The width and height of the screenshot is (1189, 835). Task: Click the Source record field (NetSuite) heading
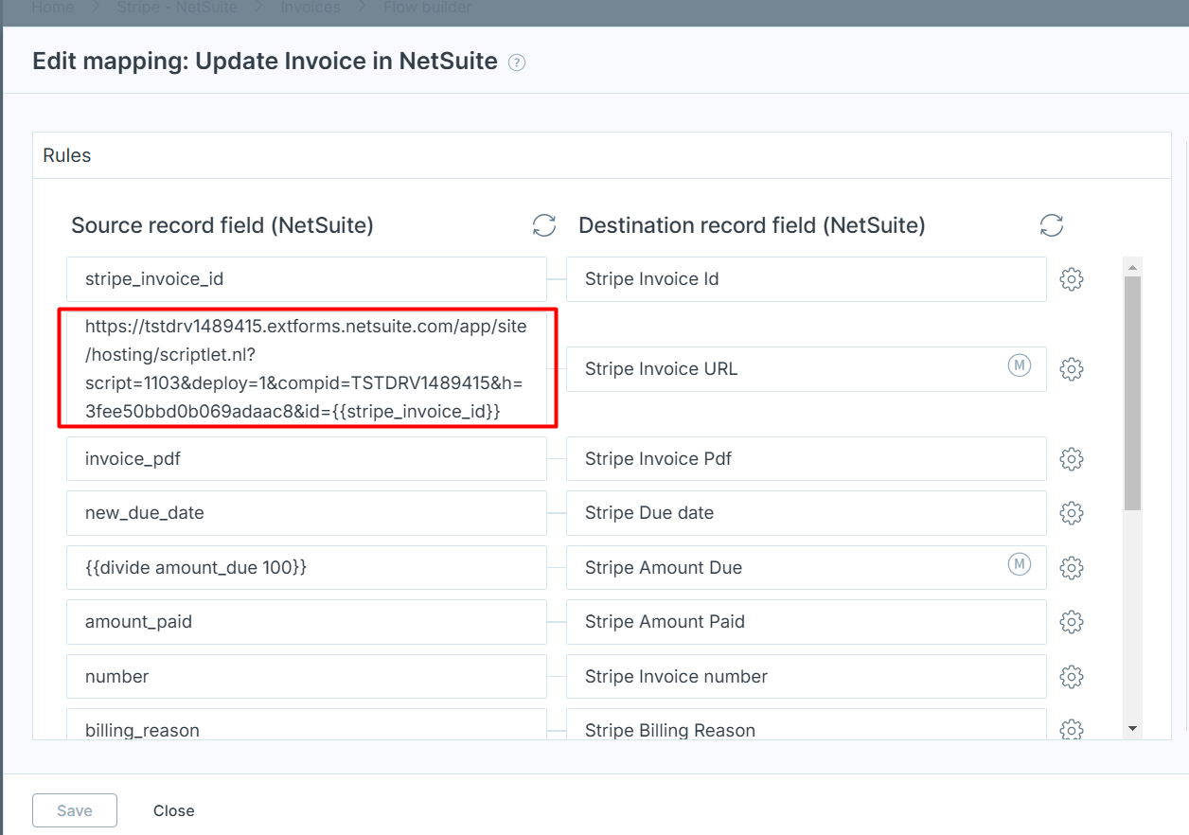pos(222,225)
